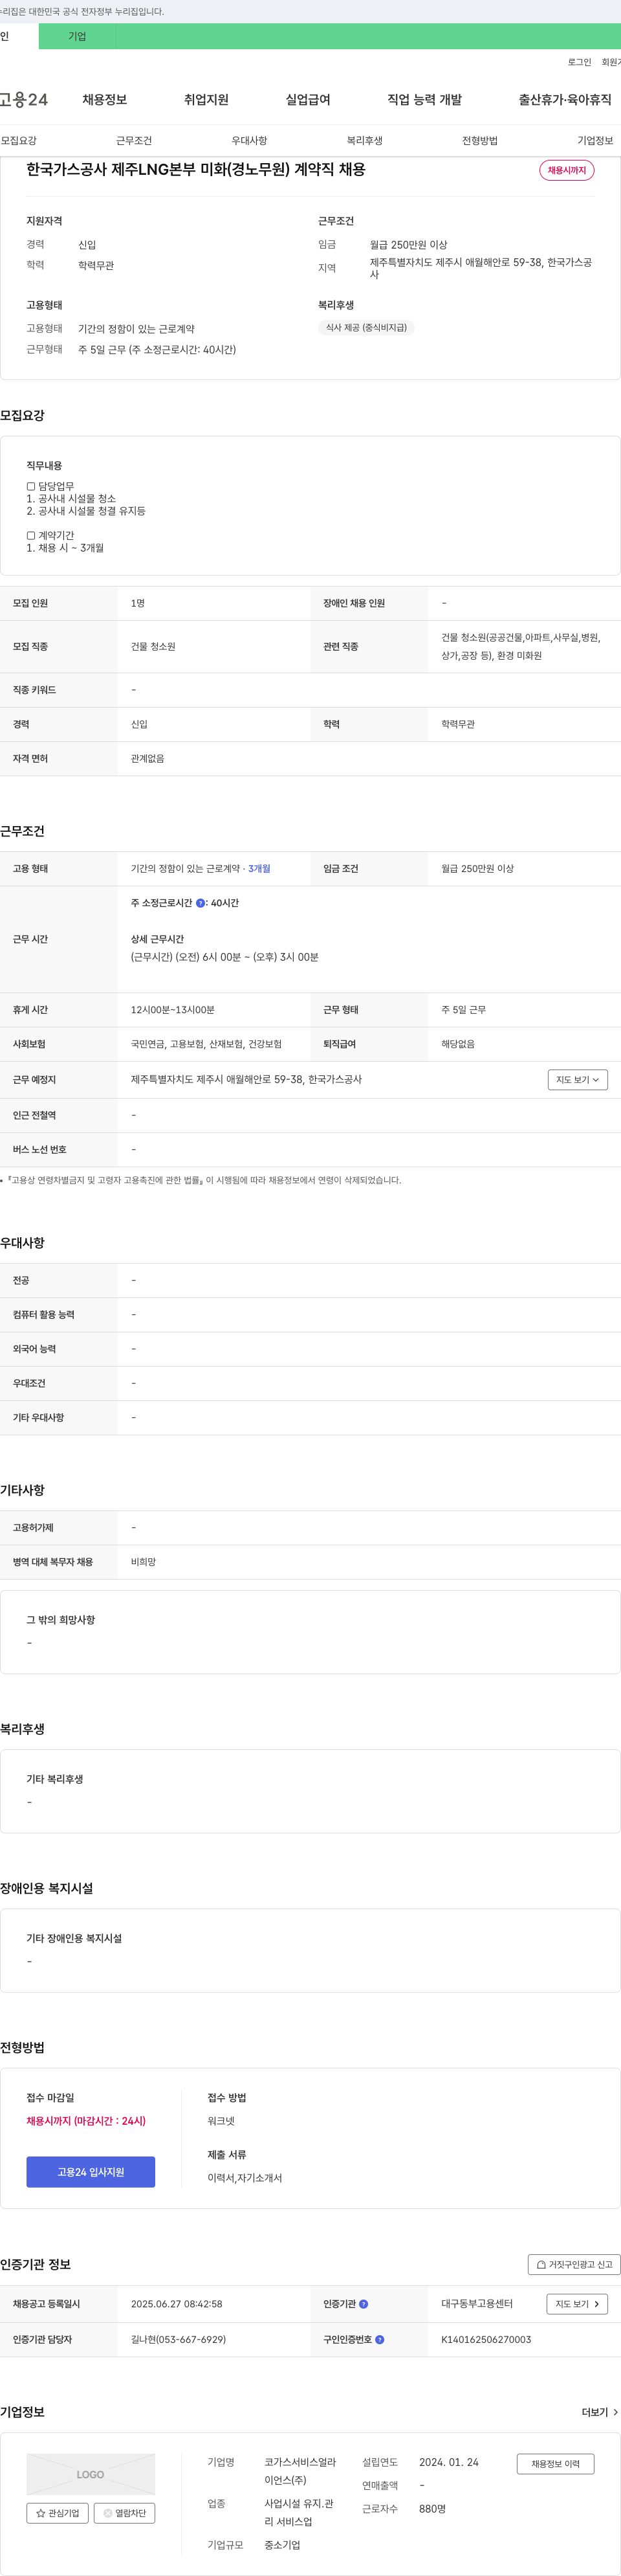Click the 채용시까지 (마감시간 : 24시) deadline text
621x2576 pixels.
click(87, 2121)
